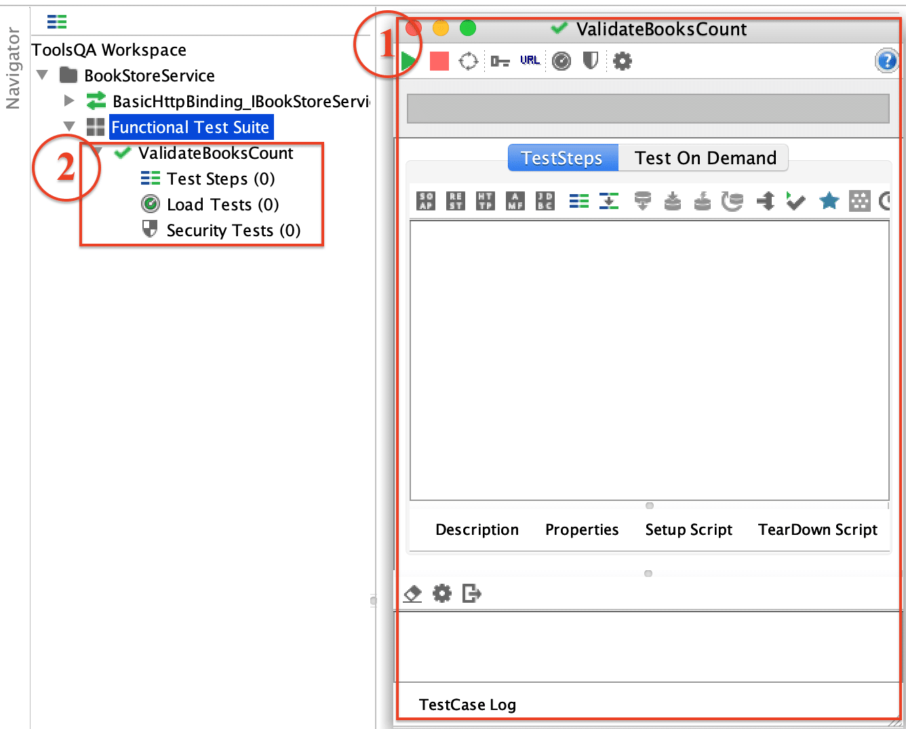906x729 pixels.
Task: Open test case options with the gear icon
Action: pyautogui.click(x=622, y=60)
